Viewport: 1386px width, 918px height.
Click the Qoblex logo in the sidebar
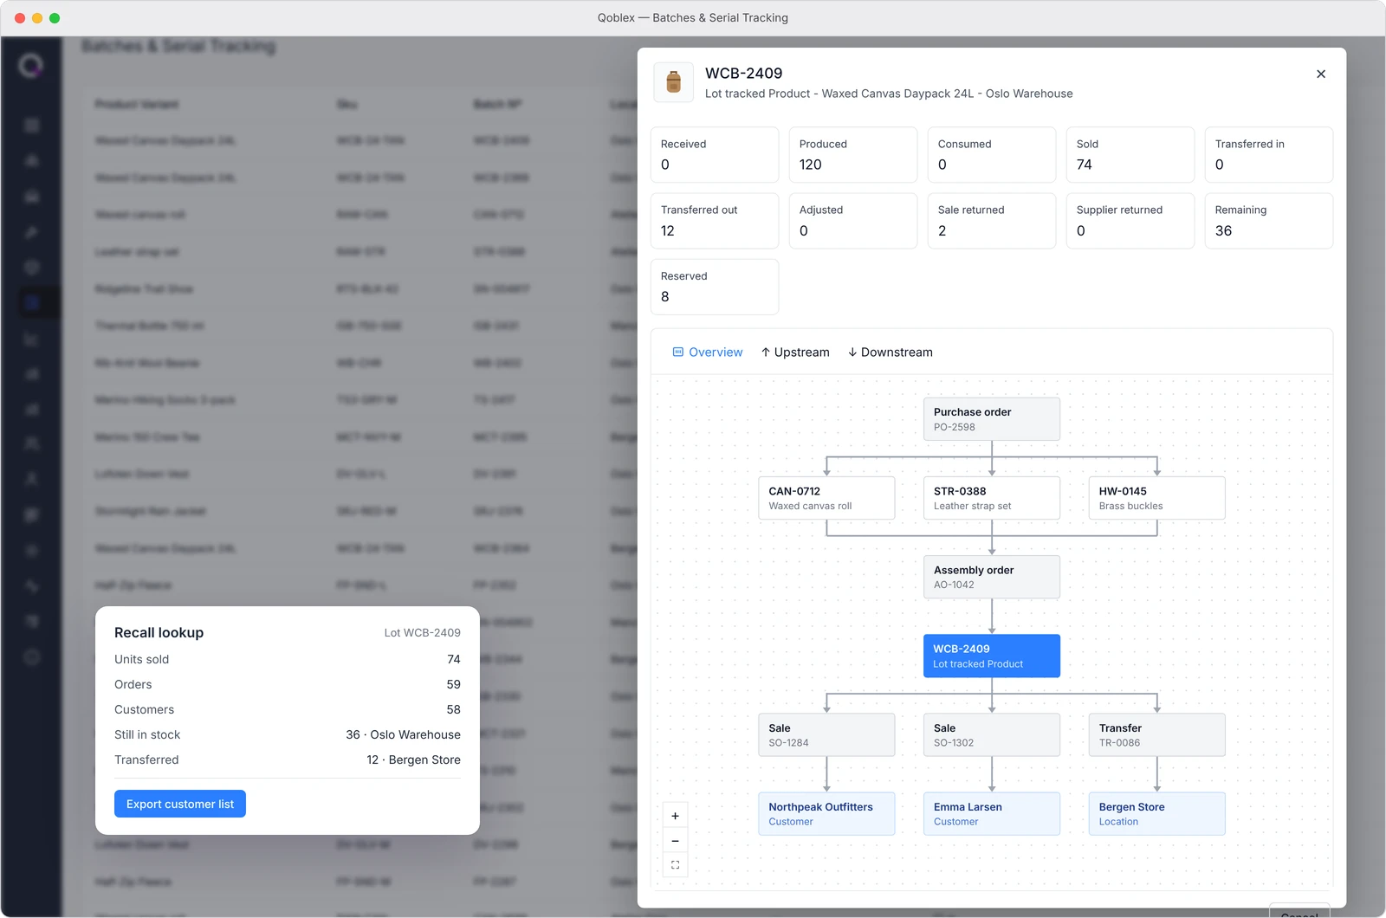31,65
